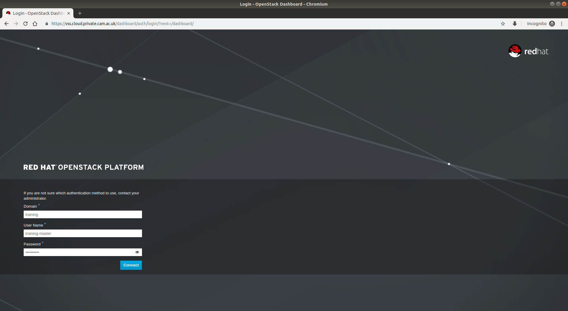Close the OpenStack Dashboard tab

click(69, 13)
